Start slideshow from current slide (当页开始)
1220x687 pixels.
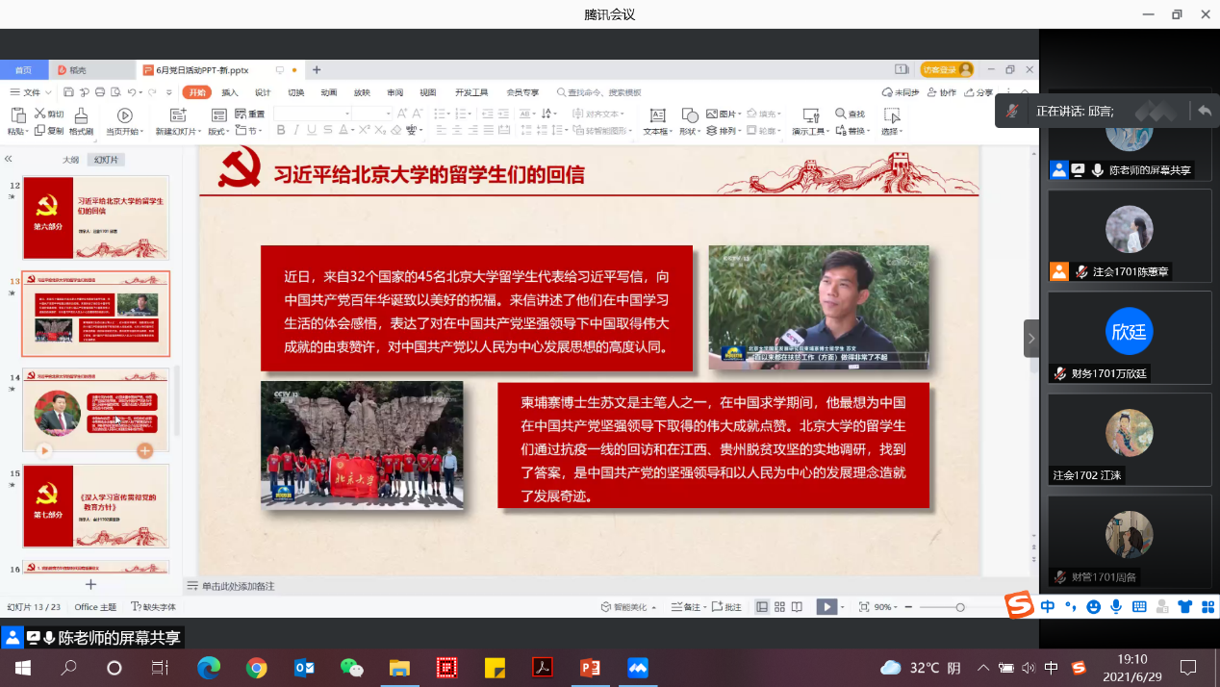pos(124,115)
